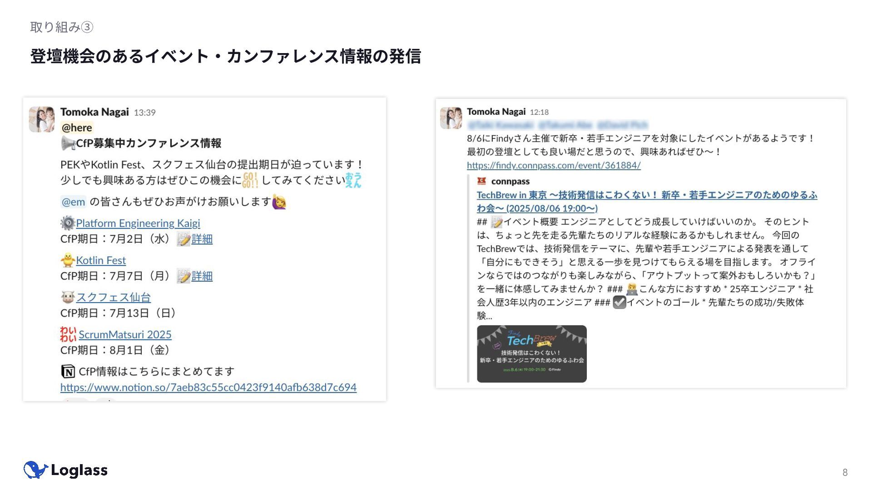Click Tomoka Nagai's avatar in left message
Viewport: 872px width, 490px height.
42,119
